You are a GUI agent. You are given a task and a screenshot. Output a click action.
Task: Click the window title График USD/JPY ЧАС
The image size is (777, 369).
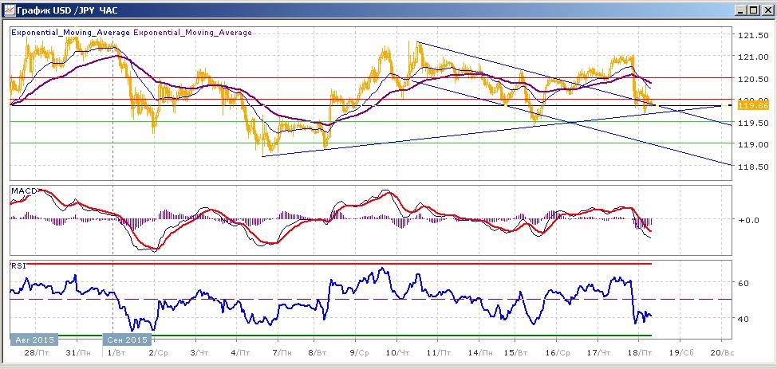coord(67,10)
